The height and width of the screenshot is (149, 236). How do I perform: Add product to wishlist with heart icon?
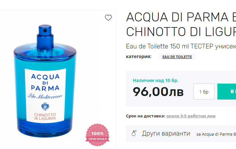[x=108, y=18]
